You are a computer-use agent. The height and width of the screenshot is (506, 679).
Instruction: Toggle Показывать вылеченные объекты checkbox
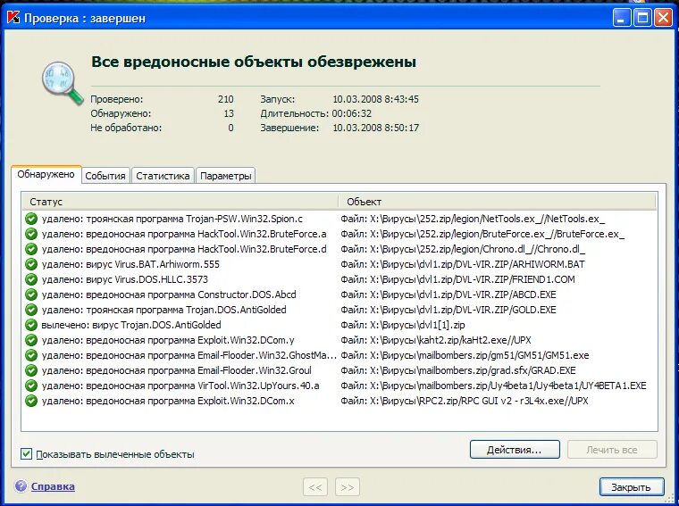click(x=27, y=453)
